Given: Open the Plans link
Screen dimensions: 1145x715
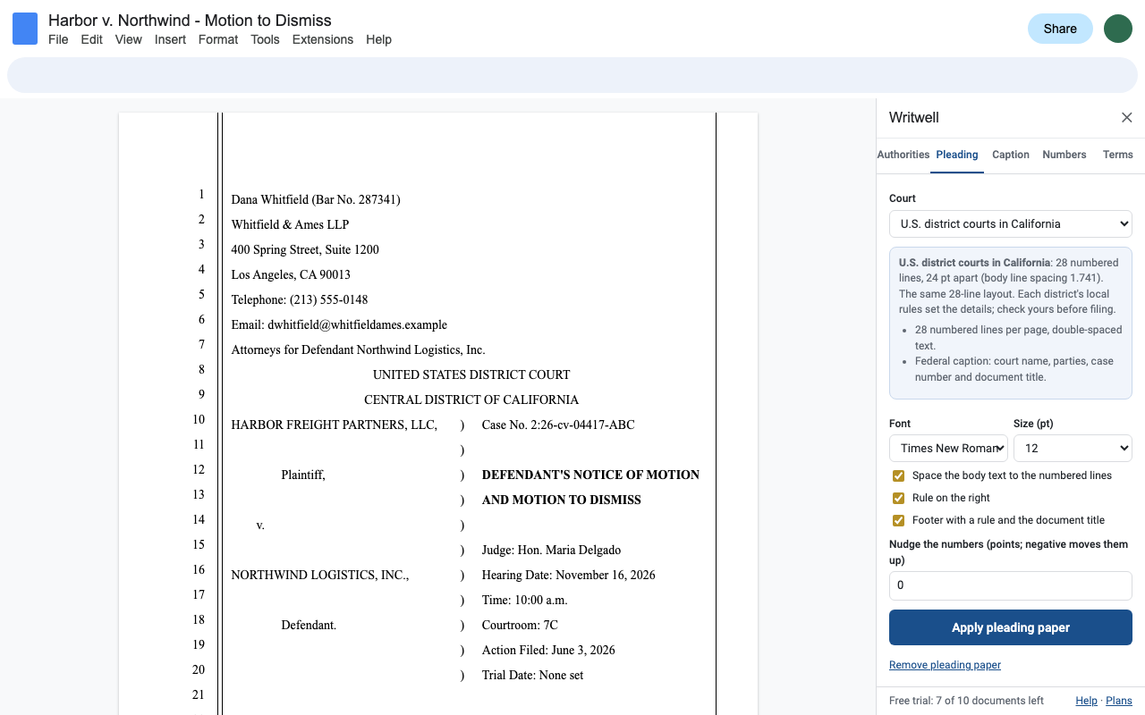Looking at the screenshot, I should (1119, 701).
